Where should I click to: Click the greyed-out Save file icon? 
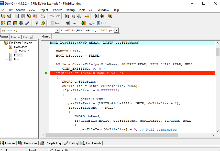coord(23,16)
